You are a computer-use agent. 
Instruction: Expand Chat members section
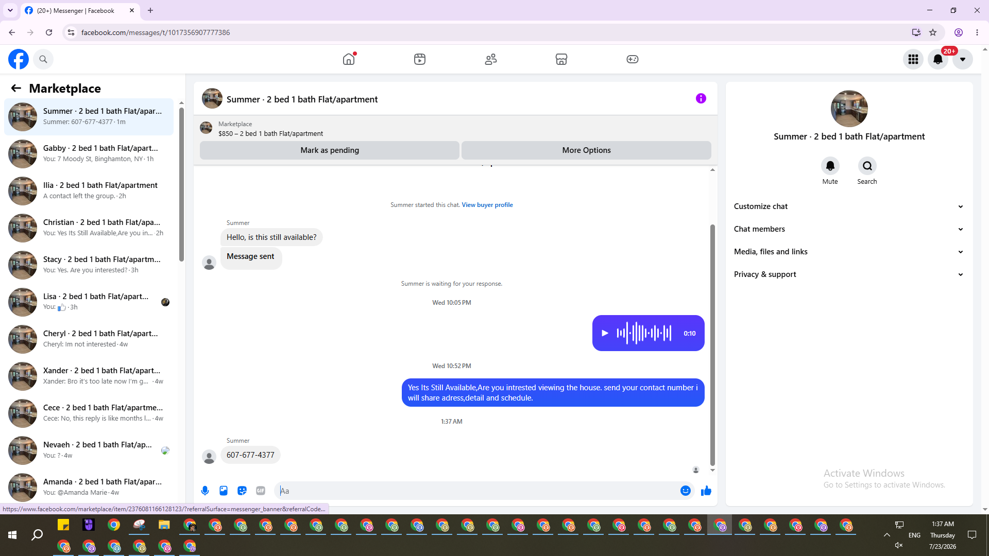[849, 229]
